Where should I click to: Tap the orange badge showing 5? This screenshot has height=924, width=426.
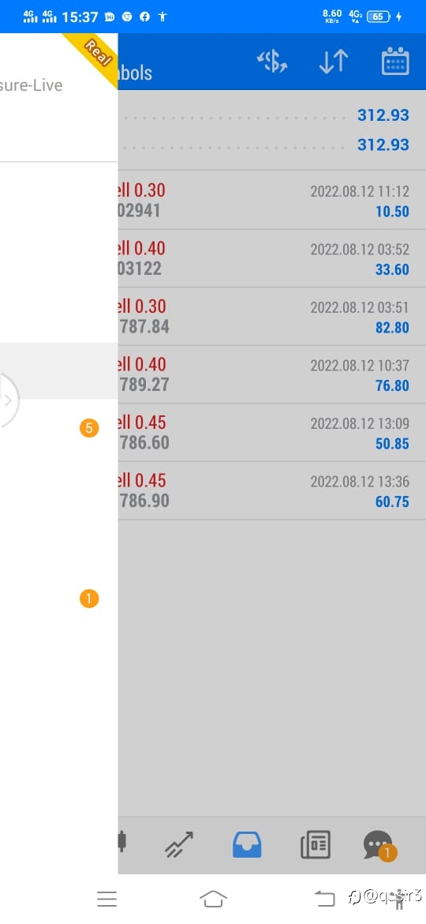[89, 428]
